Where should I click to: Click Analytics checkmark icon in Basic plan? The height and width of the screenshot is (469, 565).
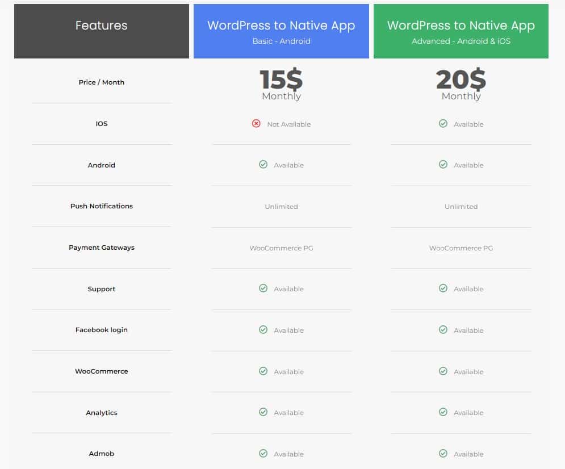point(263,412)
